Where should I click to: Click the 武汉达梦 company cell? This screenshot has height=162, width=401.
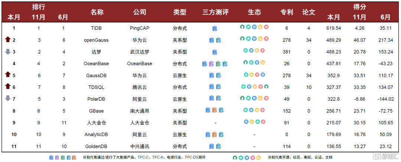(140, 52)
